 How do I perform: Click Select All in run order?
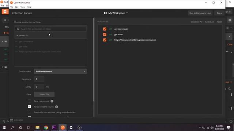[209, 22]
